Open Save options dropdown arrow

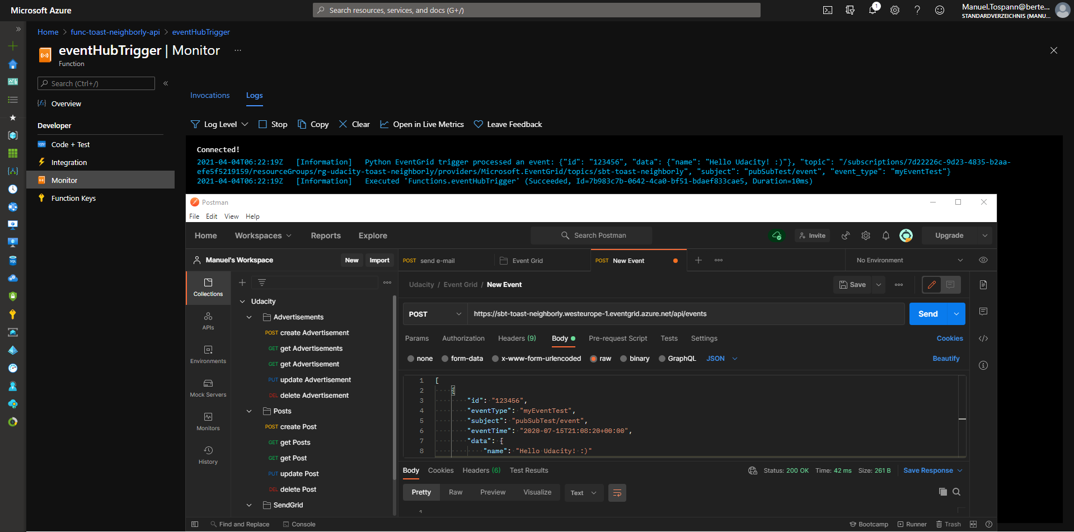(879, 285)
